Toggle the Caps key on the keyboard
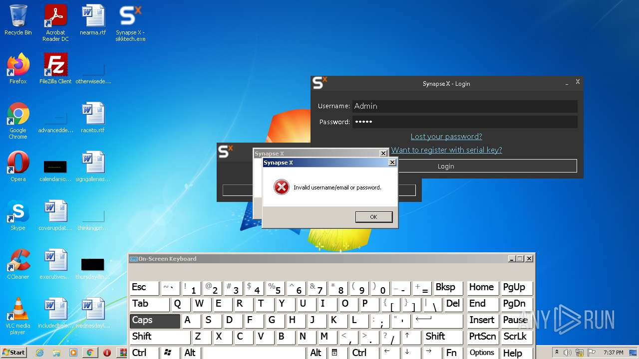639x359 pixels. (x=155, y=321)
